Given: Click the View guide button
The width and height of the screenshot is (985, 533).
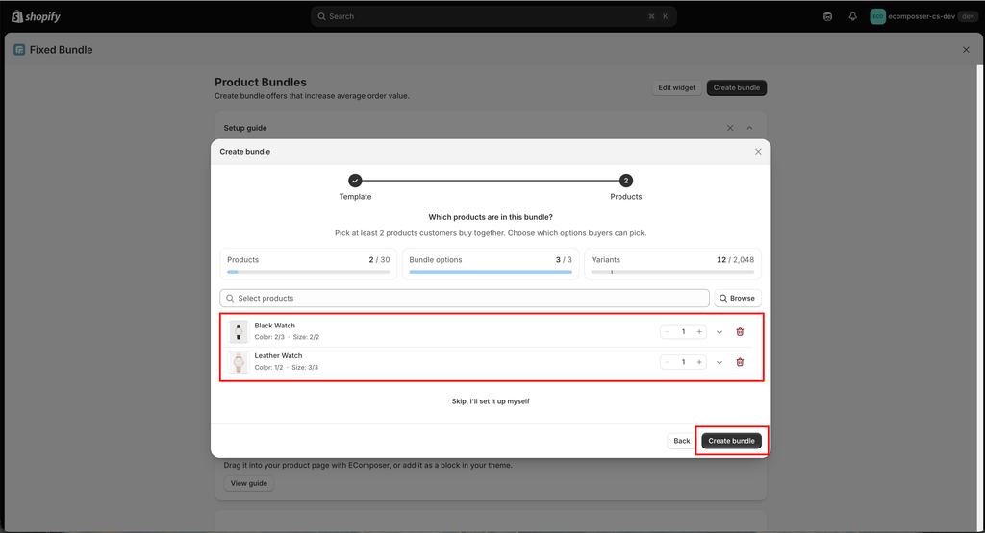Looking at the screenshot, I should 249,483.
